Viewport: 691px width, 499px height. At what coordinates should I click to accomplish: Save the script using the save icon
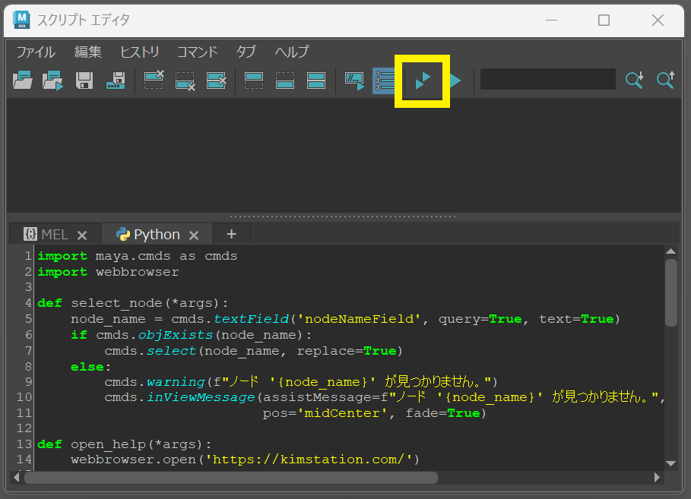(x=84, y=81)
